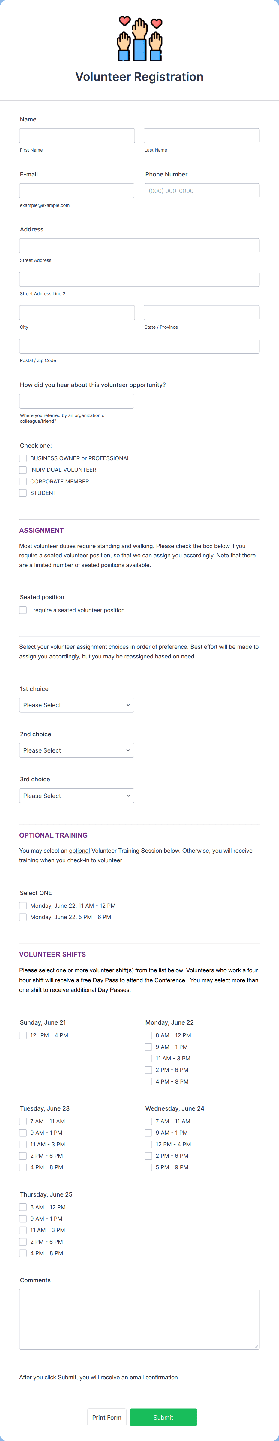Tick the seated volunteer position checkbox
This screenshot has height=1441, width=279.
coord(23,610)
